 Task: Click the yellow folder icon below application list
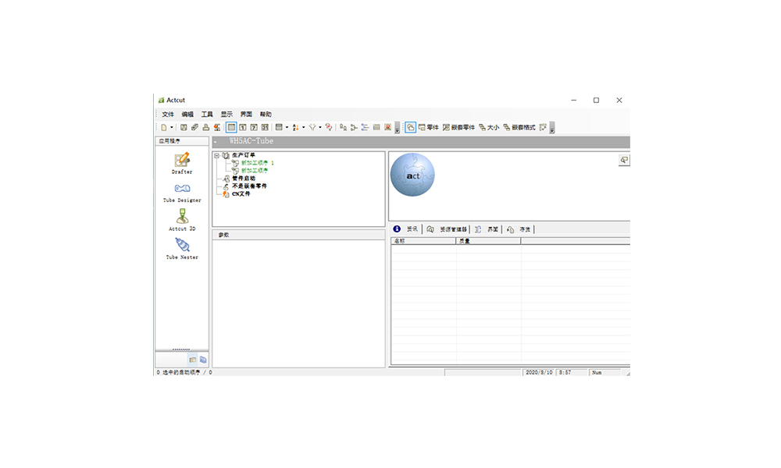pyautogui.click(x=193, y=360)
